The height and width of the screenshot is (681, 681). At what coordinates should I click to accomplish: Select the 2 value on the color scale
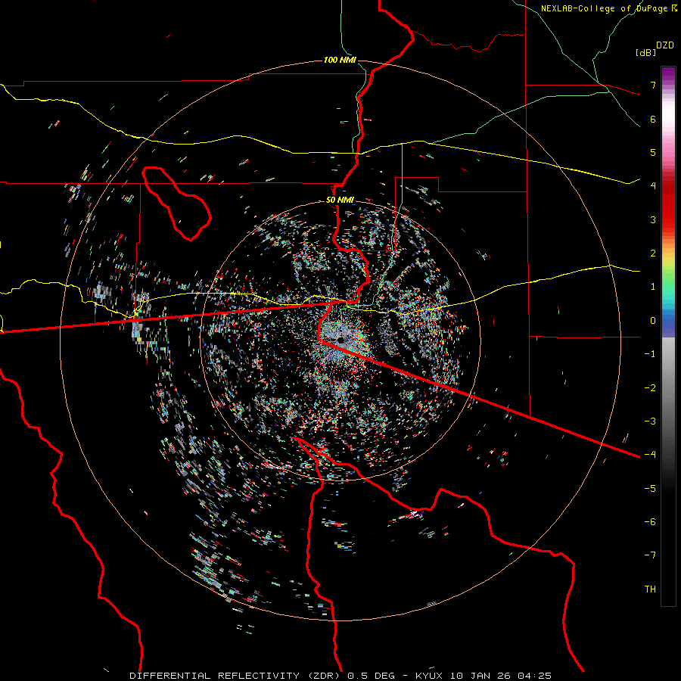653,253
